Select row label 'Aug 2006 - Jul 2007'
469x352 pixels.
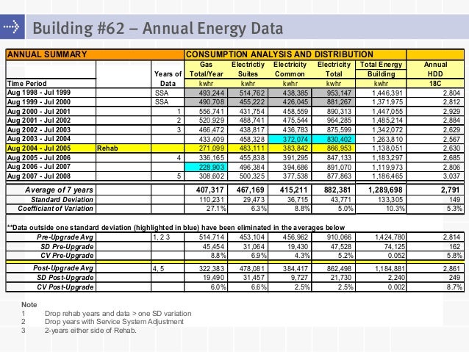(x=39, y=167)
